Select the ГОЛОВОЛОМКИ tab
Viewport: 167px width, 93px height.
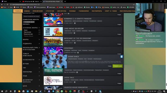(84, 11)
